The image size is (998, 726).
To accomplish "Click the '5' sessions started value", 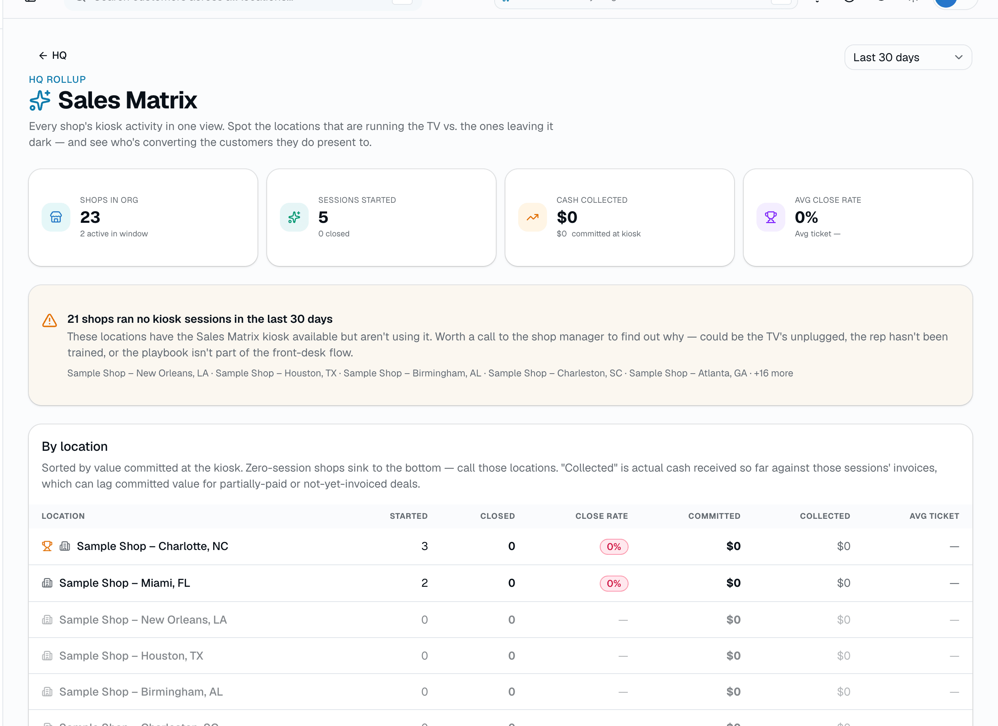I will (323, 217).
